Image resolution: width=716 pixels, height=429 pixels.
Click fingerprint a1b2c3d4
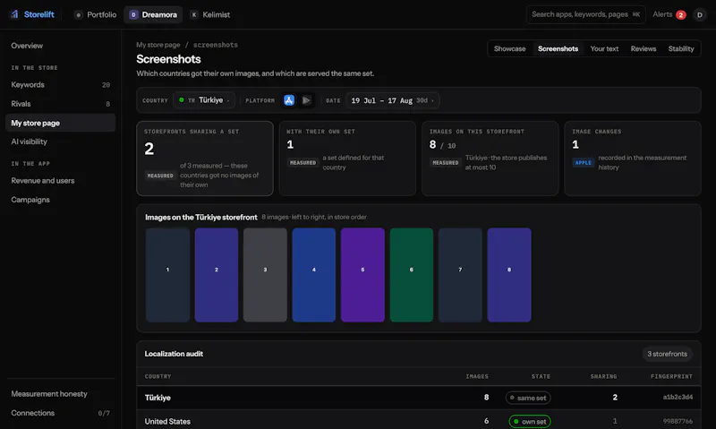pos(678,398)
